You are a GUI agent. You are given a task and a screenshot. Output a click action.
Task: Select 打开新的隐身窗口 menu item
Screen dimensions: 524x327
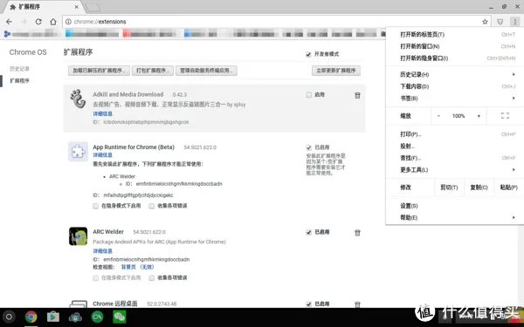[455, 58]
